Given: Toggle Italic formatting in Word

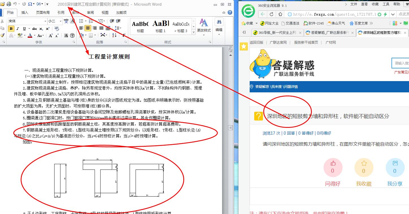Looking at the screenshot, I should (18, 29).
